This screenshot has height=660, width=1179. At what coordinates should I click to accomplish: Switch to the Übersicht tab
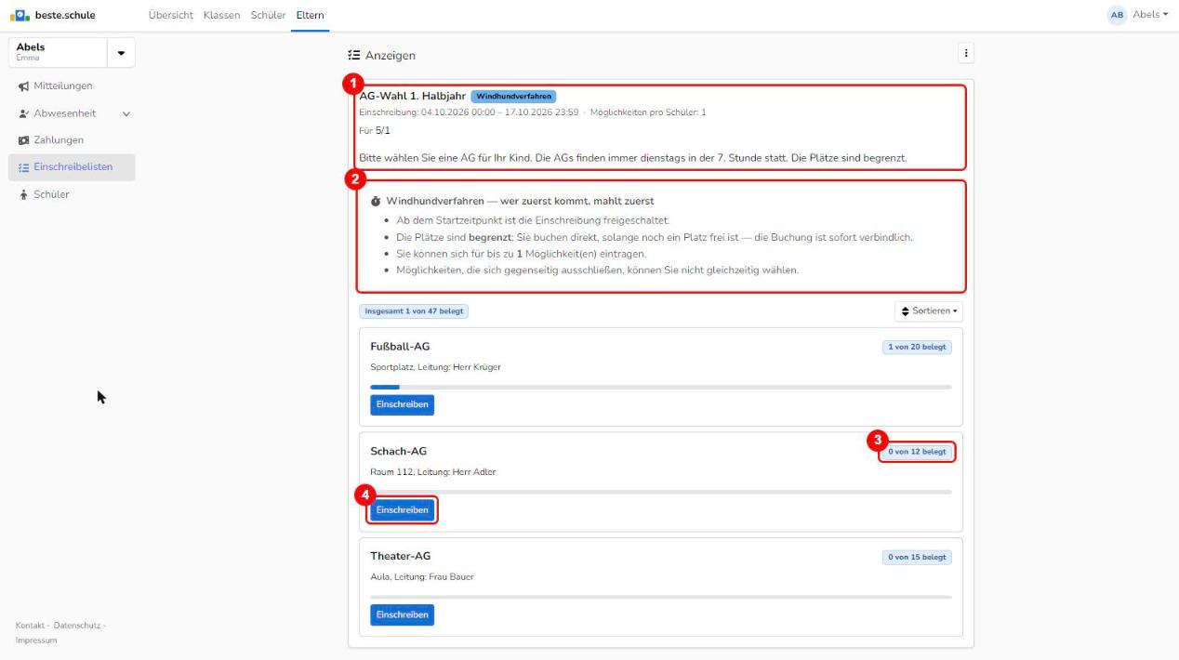pyautogui.click(x=170, y=15)
